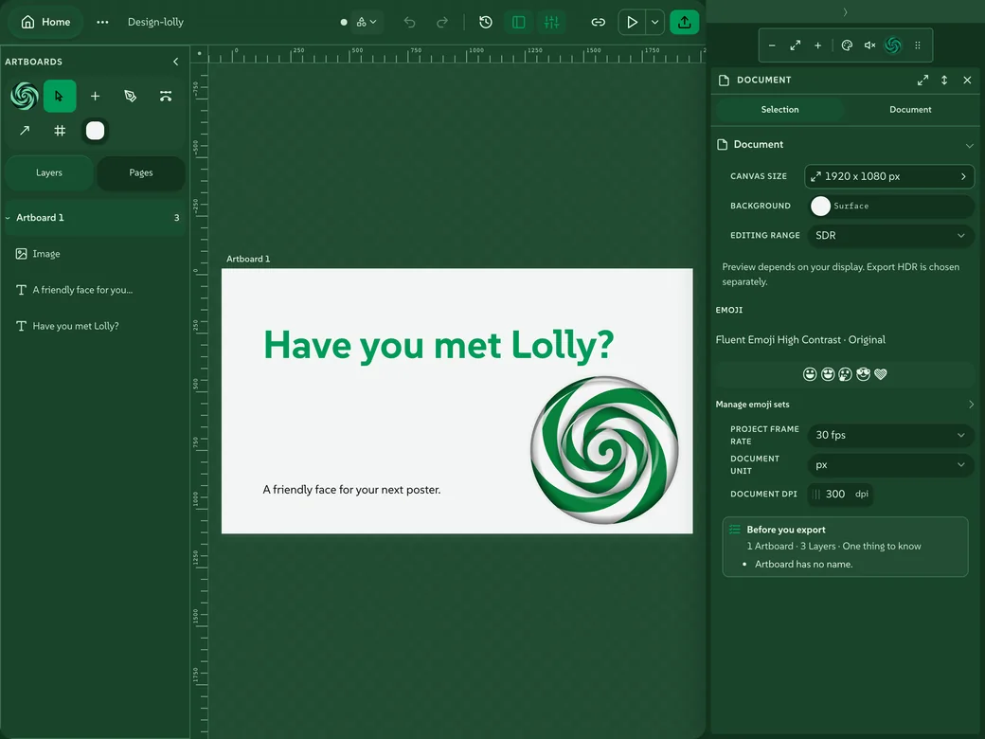Collapse the Artboards panel with chevron
985x739 pixels.
point(176,62)
